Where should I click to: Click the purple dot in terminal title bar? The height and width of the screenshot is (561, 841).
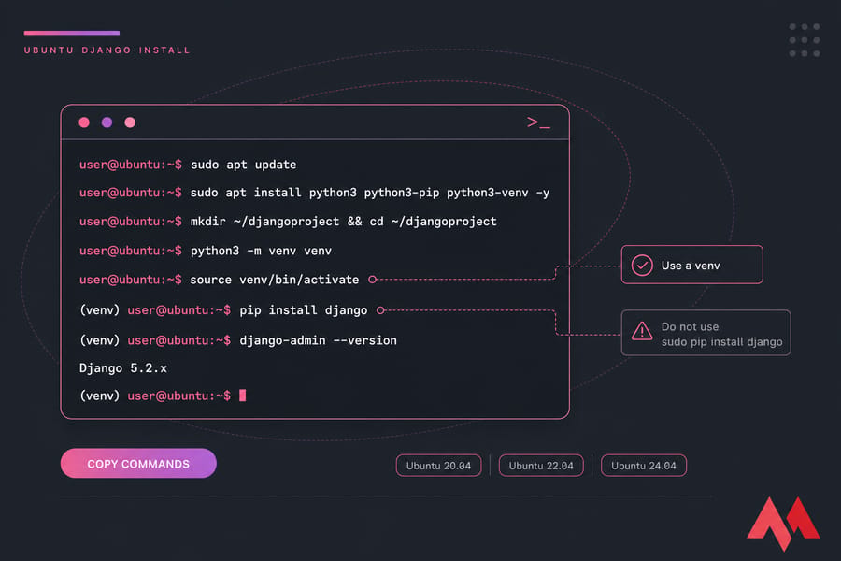tap(107, 122)
